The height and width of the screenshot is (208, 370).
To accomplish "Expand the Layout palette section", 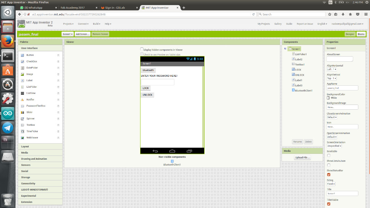I will 40,146.
